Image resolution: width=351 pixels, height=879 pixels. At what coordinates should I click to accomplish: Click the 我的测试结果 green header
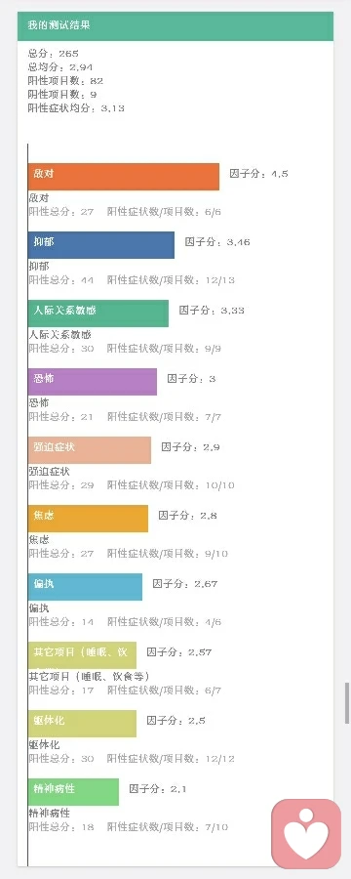coord(175,25)
